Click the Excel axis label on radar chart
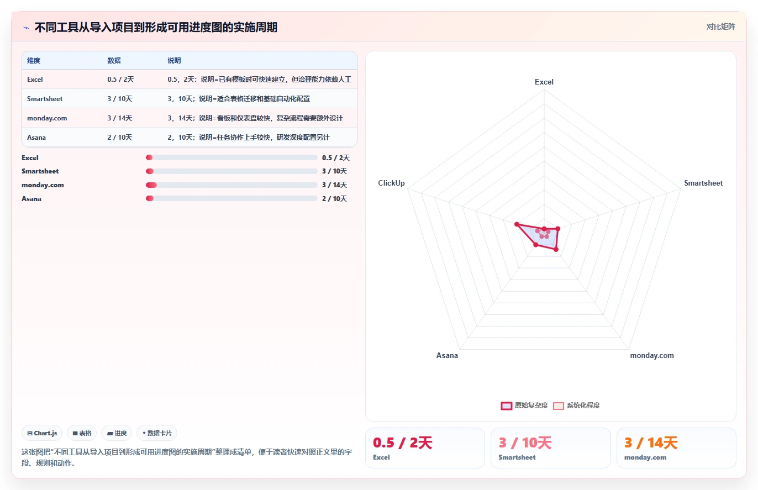Screen dimensions: 758x490 point(544,82)
